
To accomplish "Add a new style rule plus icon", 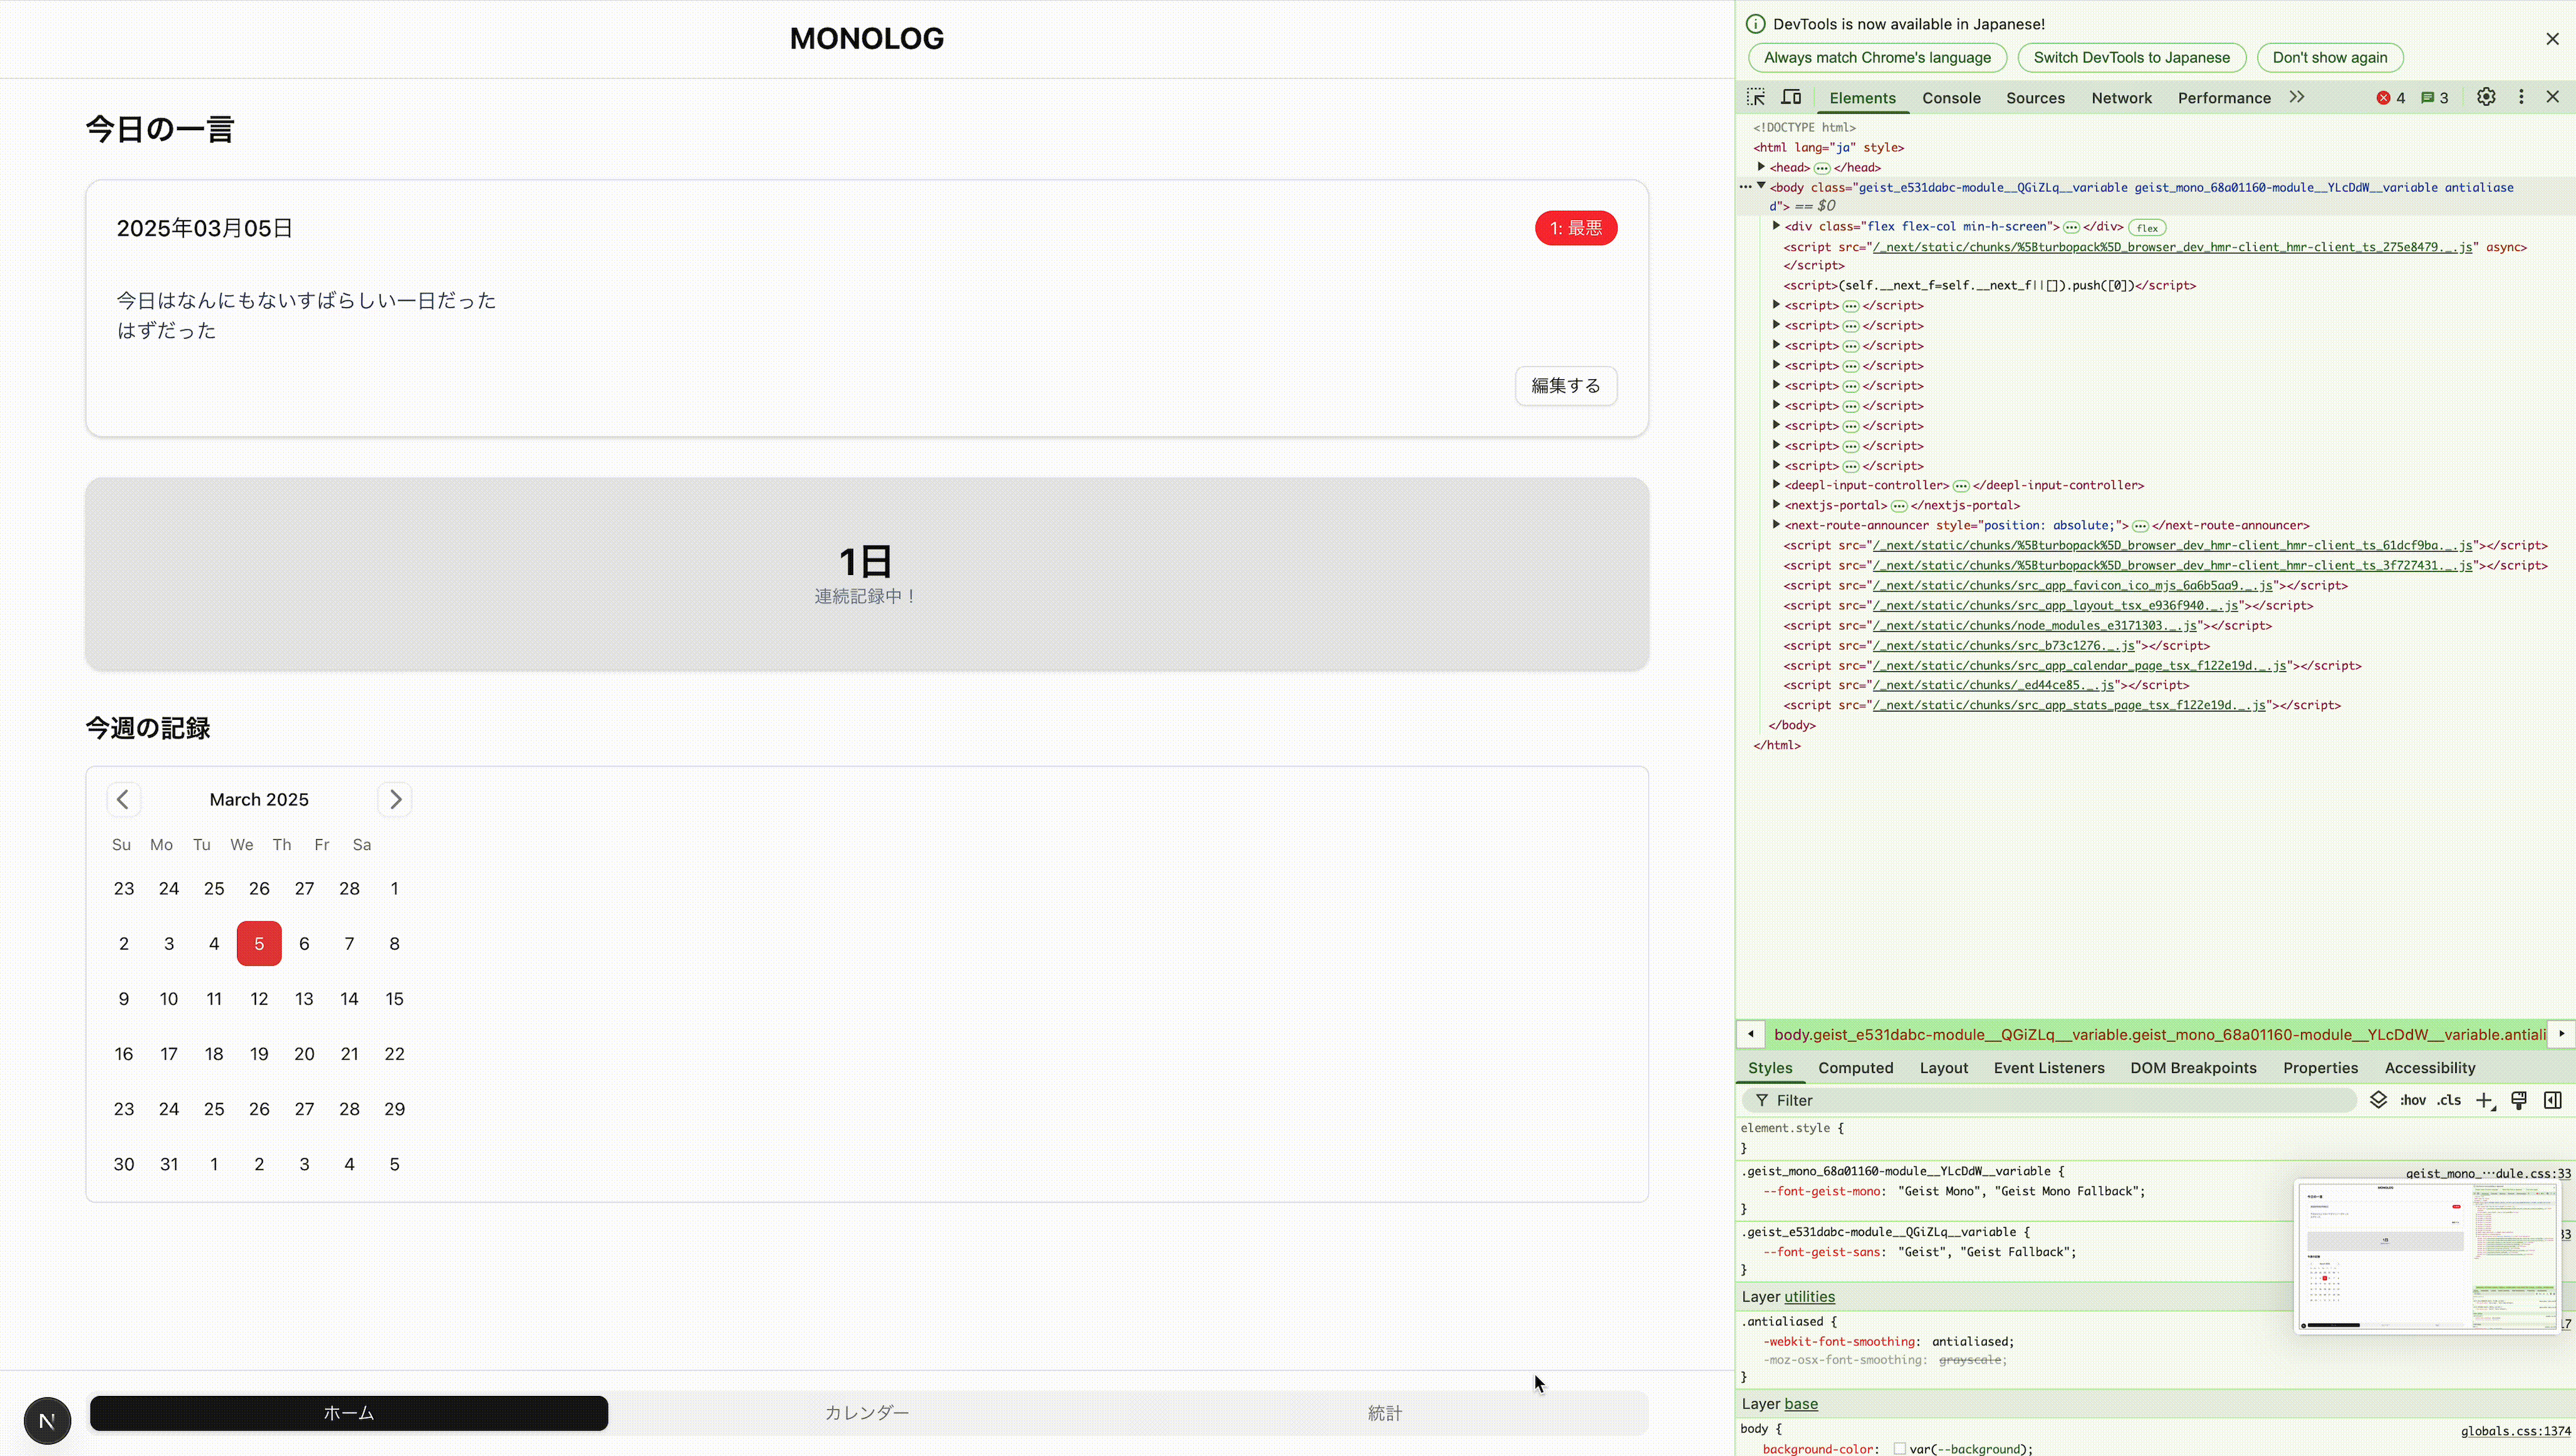I will (2485, 1100).
